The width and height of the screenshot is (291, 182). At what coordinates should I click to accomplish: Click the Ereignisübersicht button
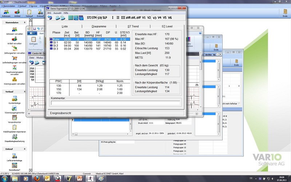(x=61, y=113)
